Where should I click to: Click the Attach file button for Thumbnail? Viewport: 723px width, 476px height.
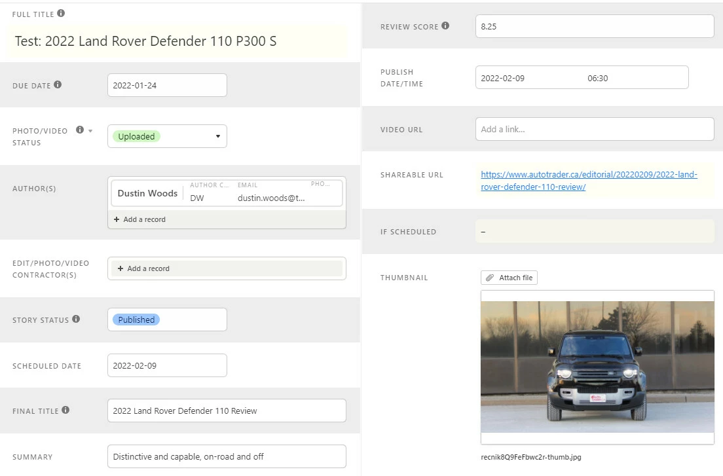coord(509,278)
